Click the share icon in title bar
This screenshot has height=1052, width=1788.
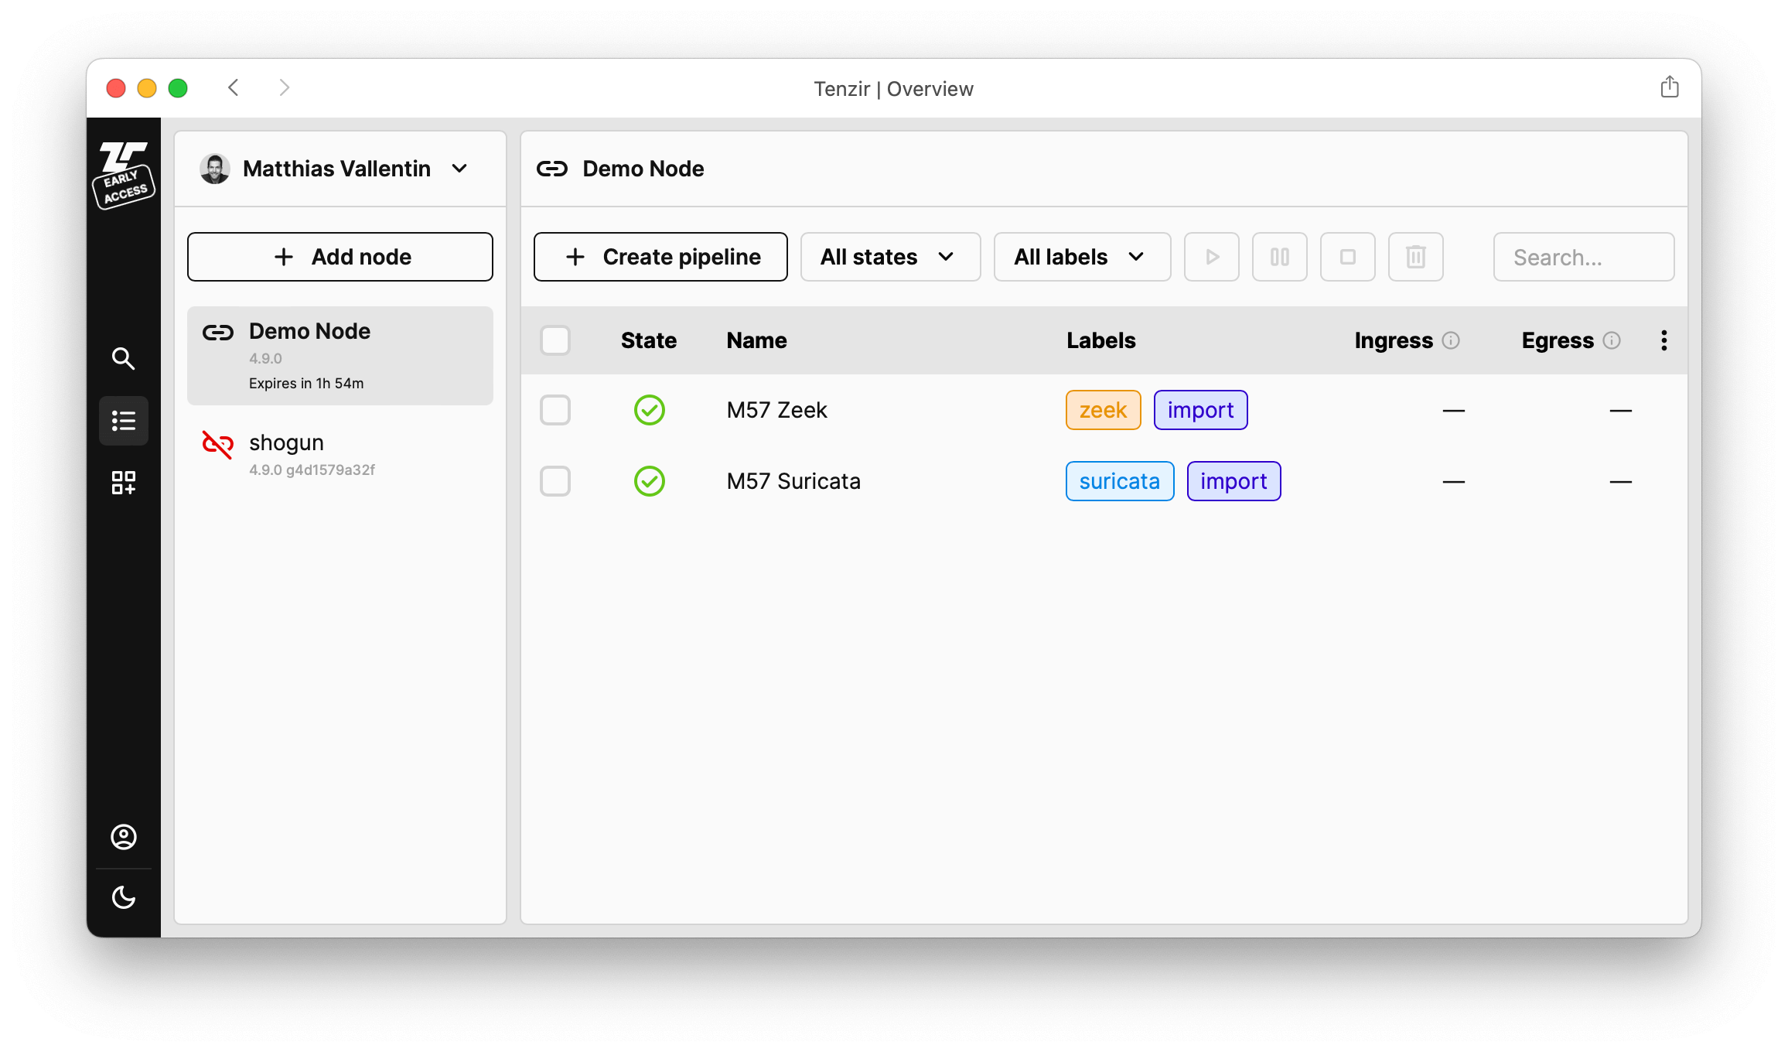1670,87
